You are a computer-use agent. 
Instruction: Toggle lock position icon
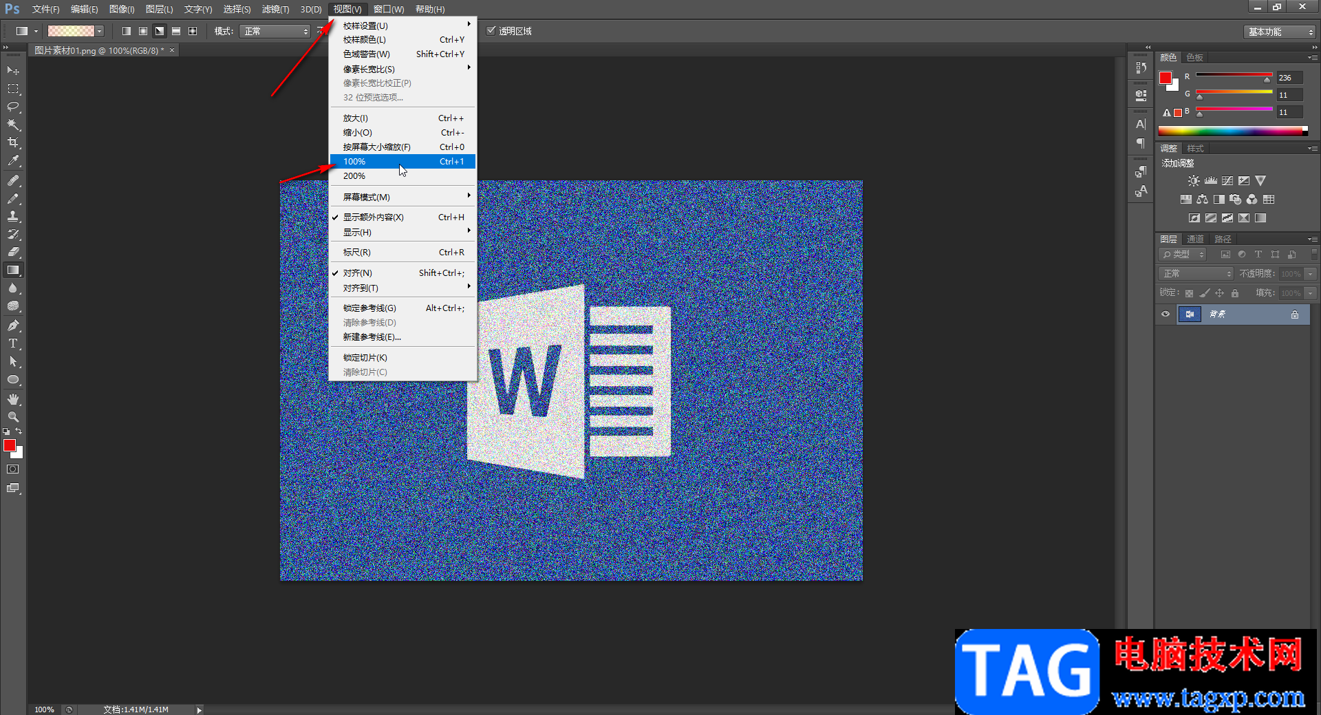click(1220, 293)
